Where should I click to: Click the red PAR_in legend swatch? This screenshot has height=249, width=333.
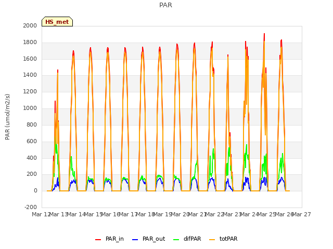tap(98, 240)
